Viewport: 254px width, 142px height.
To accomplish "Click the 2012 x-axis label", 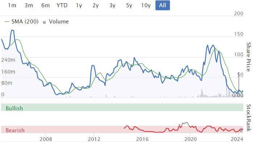I will click(x=94, y=139).
